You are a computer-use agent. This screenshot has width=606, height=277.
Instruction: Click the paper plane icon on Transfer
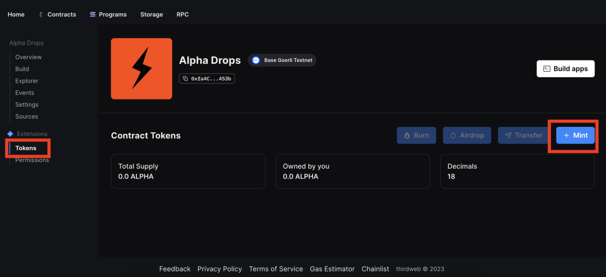[508, 136]
